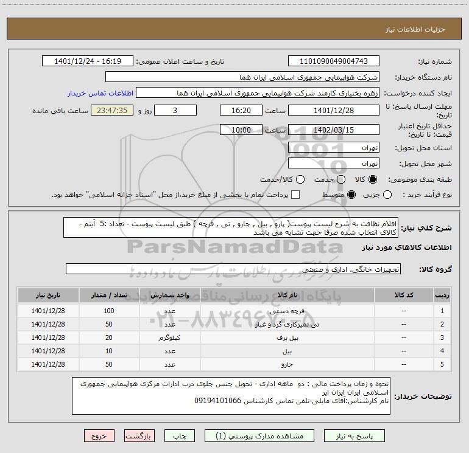This screenshot has width=469, height=453.
Task: Click the پاسخ به نیاز button
Action: click(353, 436)
